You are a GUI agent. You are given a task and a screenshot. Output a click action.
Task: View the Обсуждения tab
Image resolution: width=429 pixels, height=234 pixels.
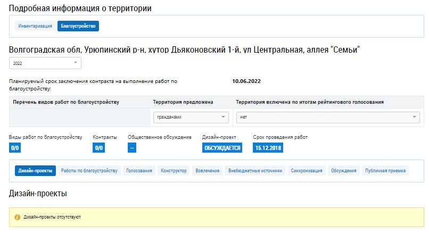point(343,171)
